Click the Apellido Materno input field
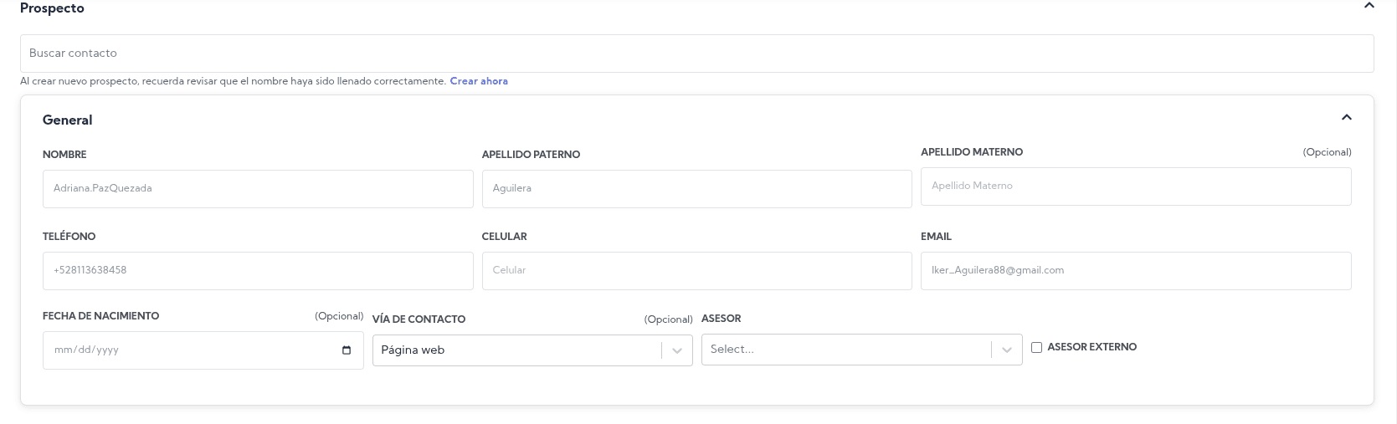The image size is (1397, 424). click(1135, 186)
